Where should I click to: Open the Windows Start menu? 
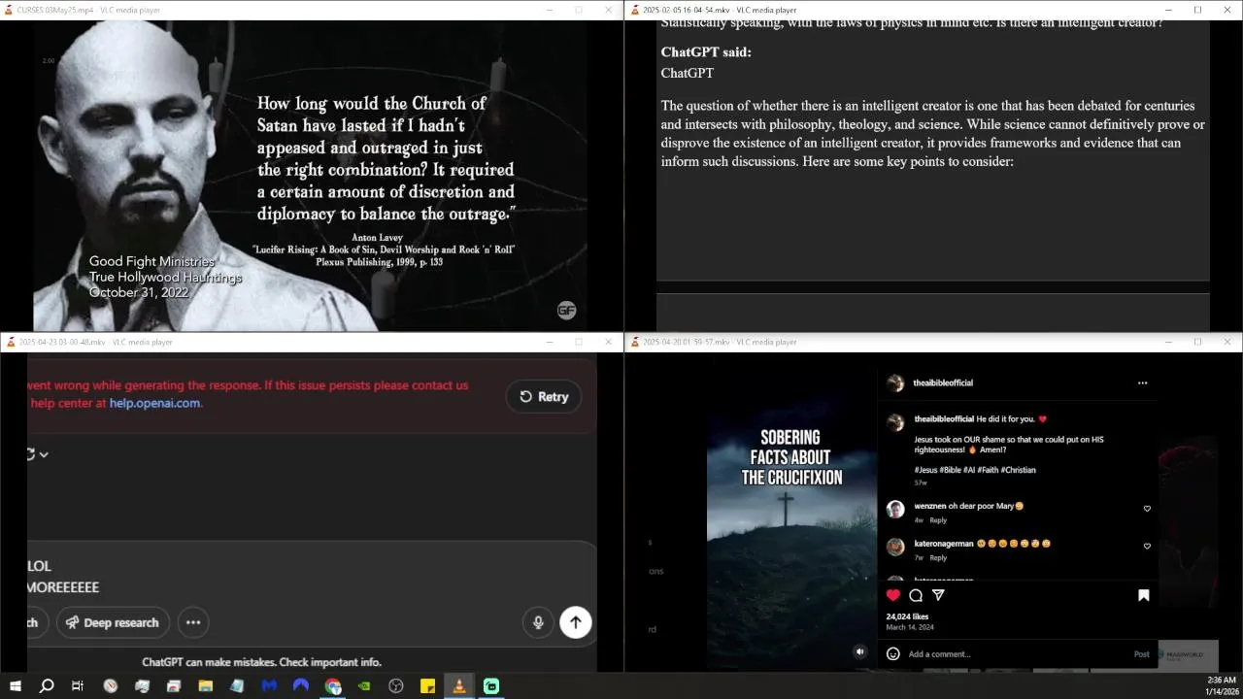[15, 686]
